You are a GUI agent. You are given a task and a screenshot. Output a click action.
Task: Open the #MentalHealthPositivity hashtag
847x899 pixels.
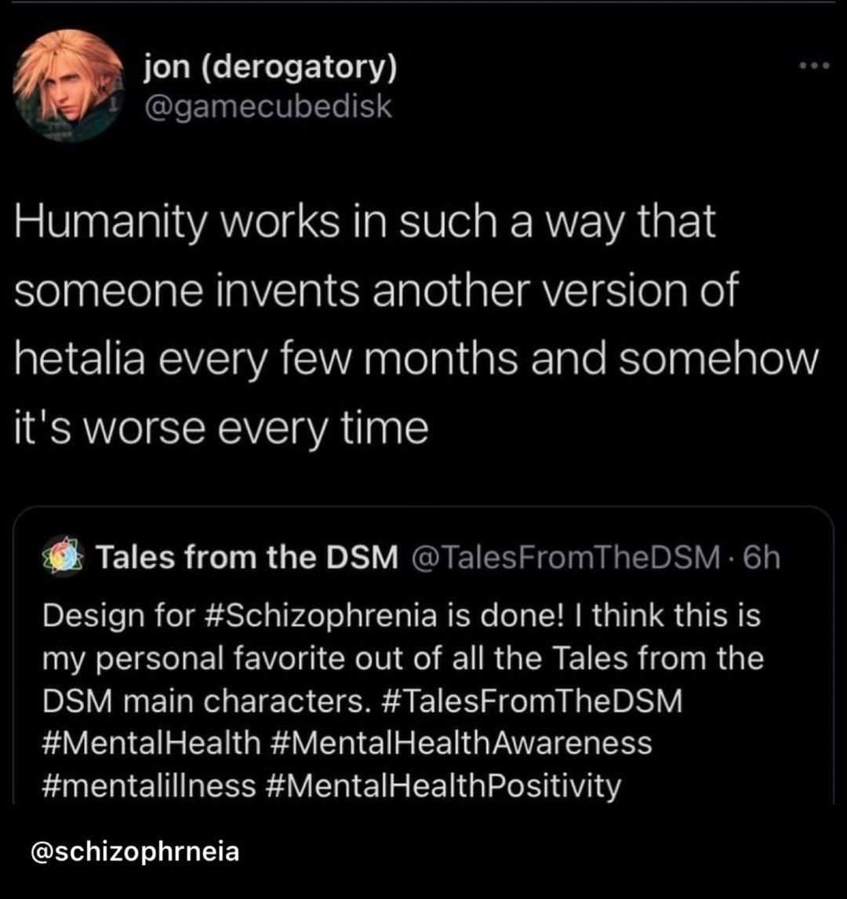(x=446, y=784)
